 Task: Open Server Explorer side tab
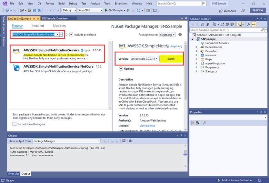click(x=3, y=25)
